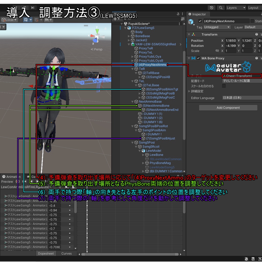Image resolution: width=262 pixels, height=262 pixels.
Task: Select ProxyTeR in the hierarchy
Action: (x=146, y=48)
